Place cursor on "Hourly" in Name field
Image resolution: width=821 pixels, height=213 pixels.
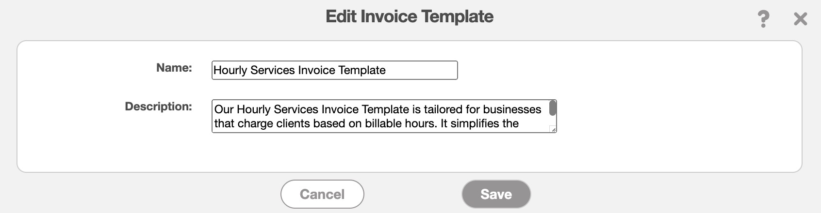pyautogui.click(x=230, y=70)
